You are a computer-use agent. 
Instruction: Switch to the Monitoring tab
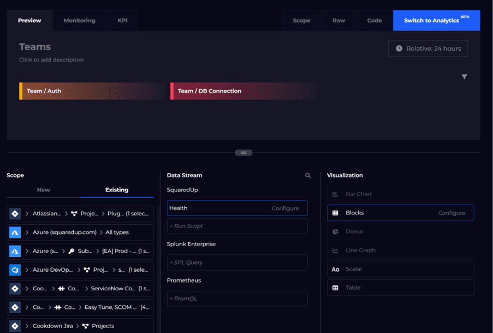click(x=80, y=20)
